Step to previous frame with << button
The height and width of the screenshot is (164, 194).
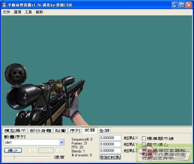pos(32,150)
